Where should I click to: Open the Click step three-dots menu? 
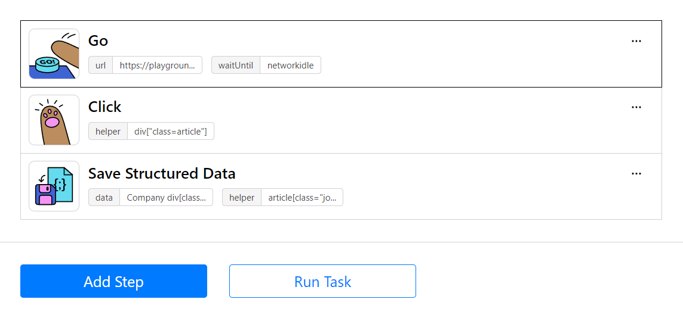(x=636, y=107)
